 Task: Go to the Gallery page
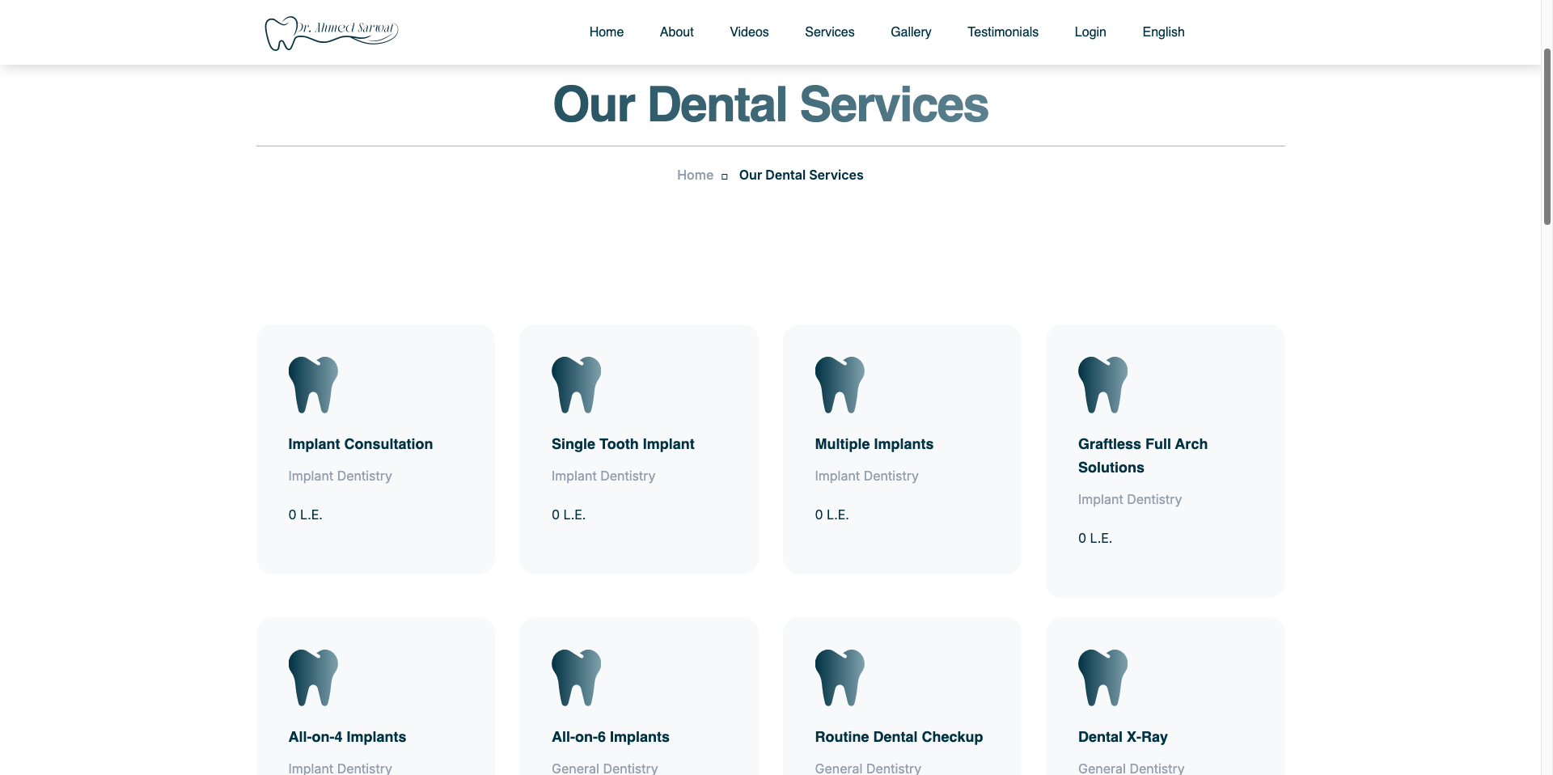tap(911, 32)
